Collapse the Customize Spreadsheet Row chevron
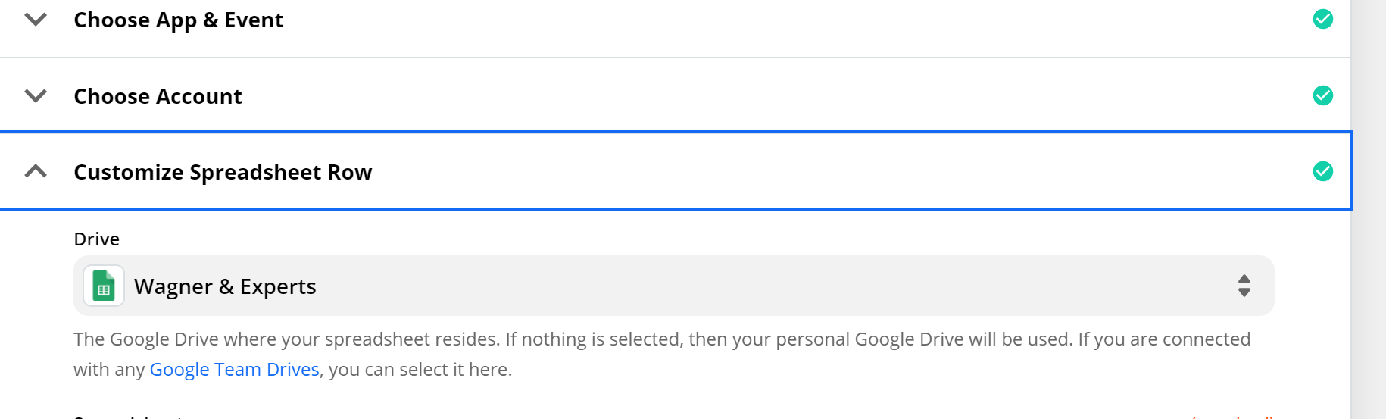The height and width of the screenshot is (419, 1386). pyautogui.click(x=36, y=171)
